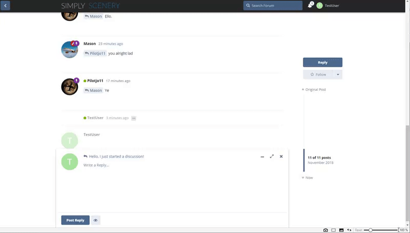Go back using the header arrow button

pyautogui.click(x=5, y=6)
